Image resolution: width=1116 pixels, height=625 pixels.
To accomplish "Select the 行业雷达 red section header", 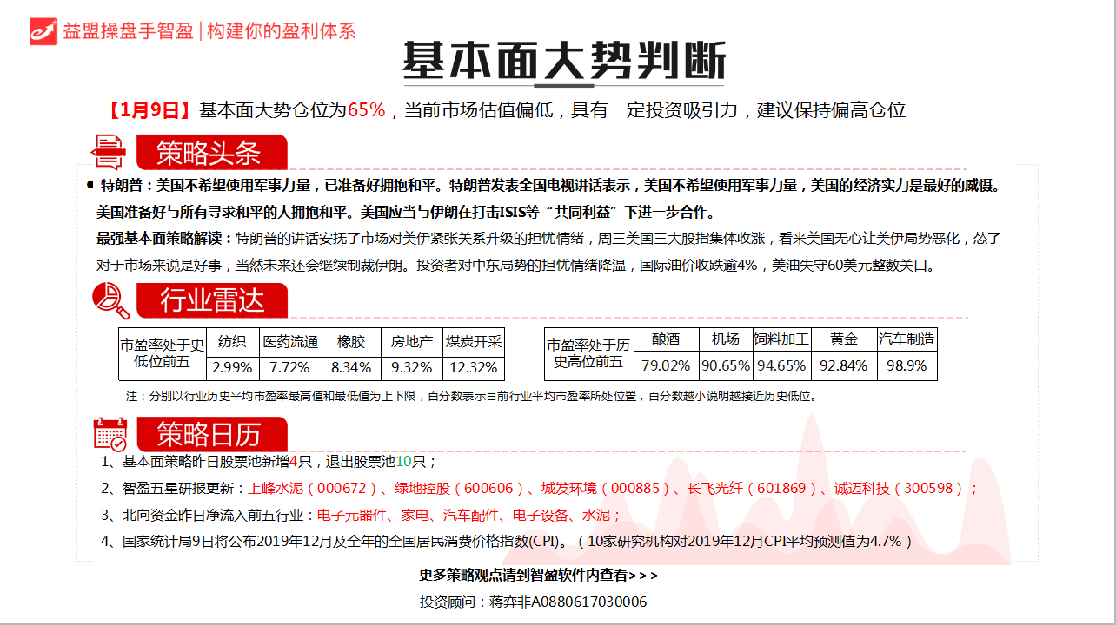I will 210,300.
